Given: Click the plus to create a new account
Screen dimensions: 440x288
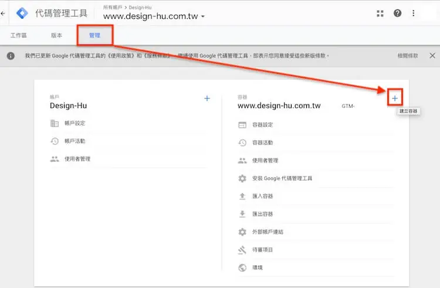Looking at the screenshot, I should [x=207, y=99].
